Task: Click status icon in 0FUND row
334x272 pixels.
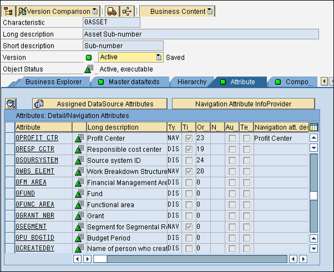Action: tap(79, 194)
